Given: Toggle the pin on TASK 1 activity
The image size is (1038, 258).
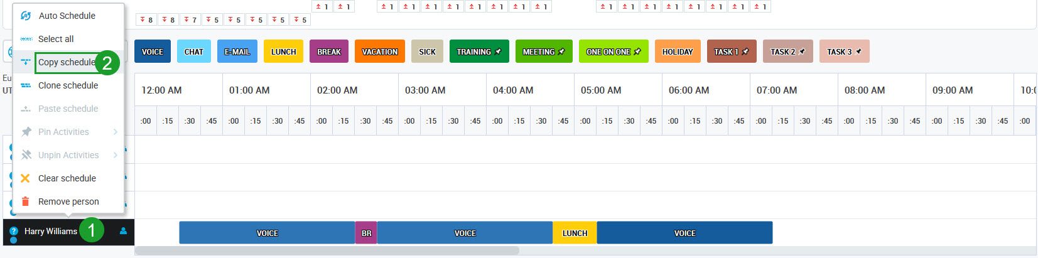Looking at the screenshot, I should click(x=745, y=51).
